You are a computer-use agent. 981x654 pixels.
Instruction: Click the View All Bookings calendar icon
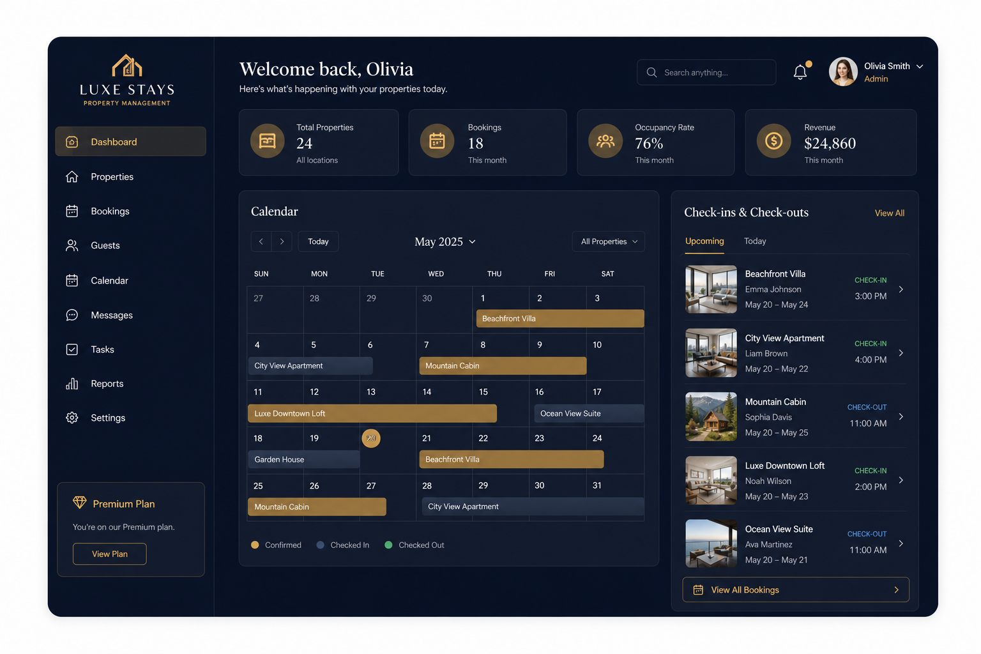(699, 589)
